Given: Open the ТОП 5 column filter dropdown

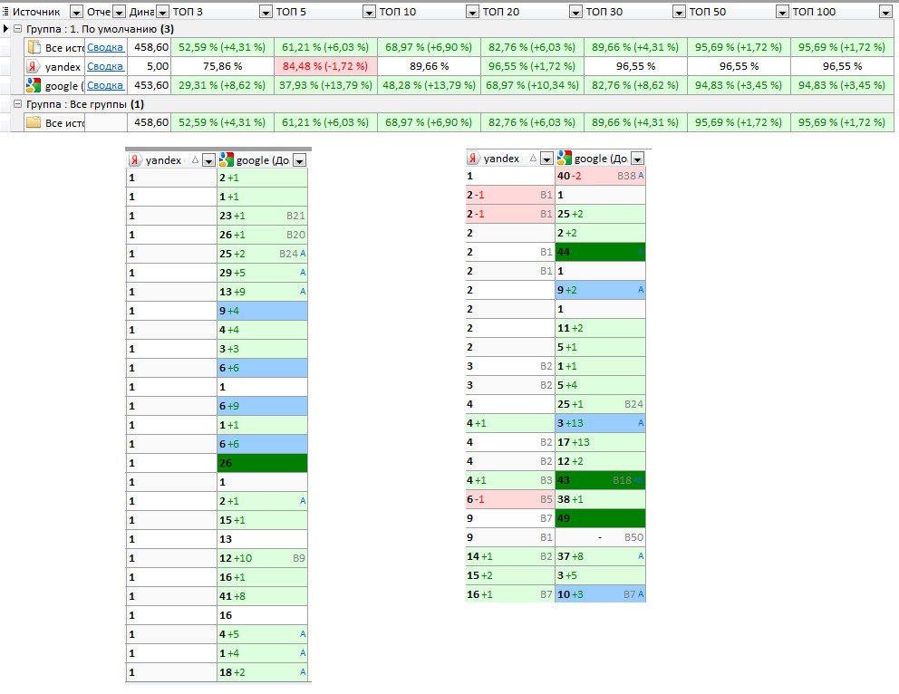Looking at the screenshot, I should click(369, 12).
